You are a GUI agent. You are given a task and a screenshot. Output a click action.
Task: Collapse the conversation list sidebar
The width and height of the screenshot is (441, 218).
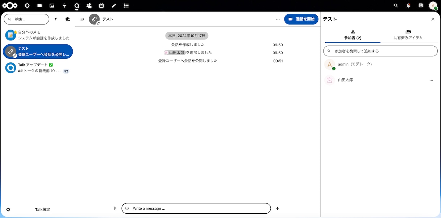click(x=82, y=19)
